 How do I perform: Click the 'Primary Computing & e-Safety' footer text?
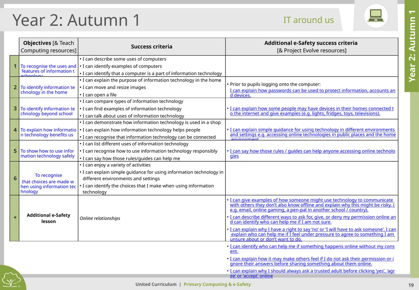pyautogui.click(x=217, y=284)
